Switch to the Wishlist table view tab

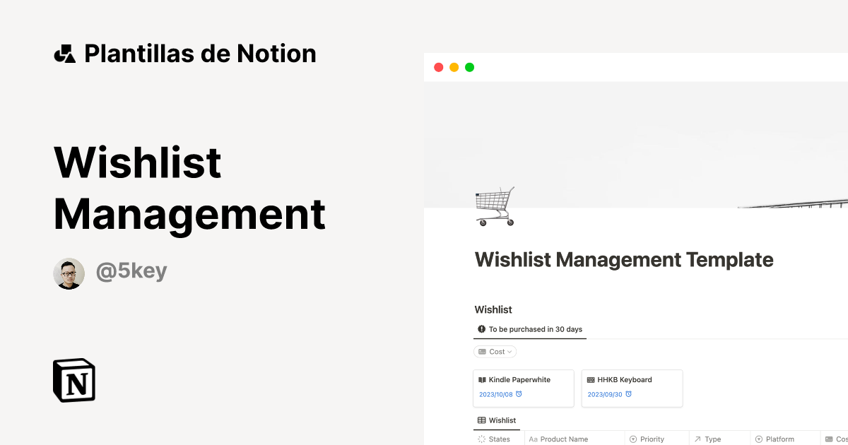(x=497, y=420)
